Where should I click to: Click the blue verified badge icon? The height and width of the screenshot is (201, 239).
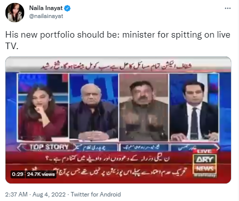(x=67, y=8)
